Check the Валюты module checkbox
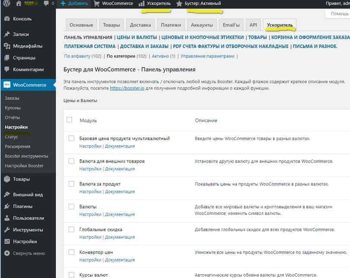The image size is (350, 278). [71, 207]
